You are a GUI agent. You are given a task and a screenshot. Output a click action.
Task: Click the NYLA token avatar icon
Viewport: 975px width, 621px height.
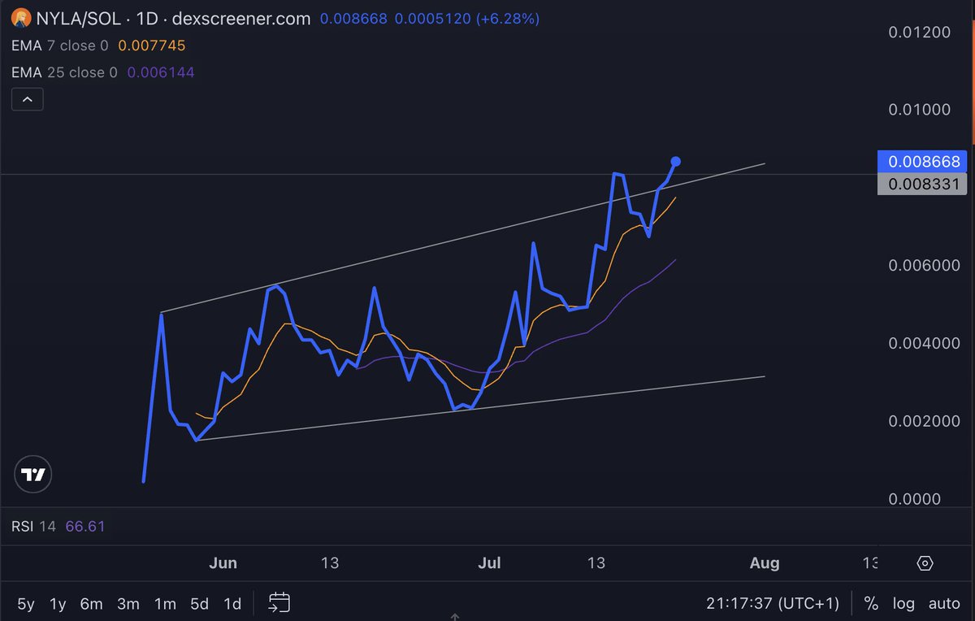point(23,18)
